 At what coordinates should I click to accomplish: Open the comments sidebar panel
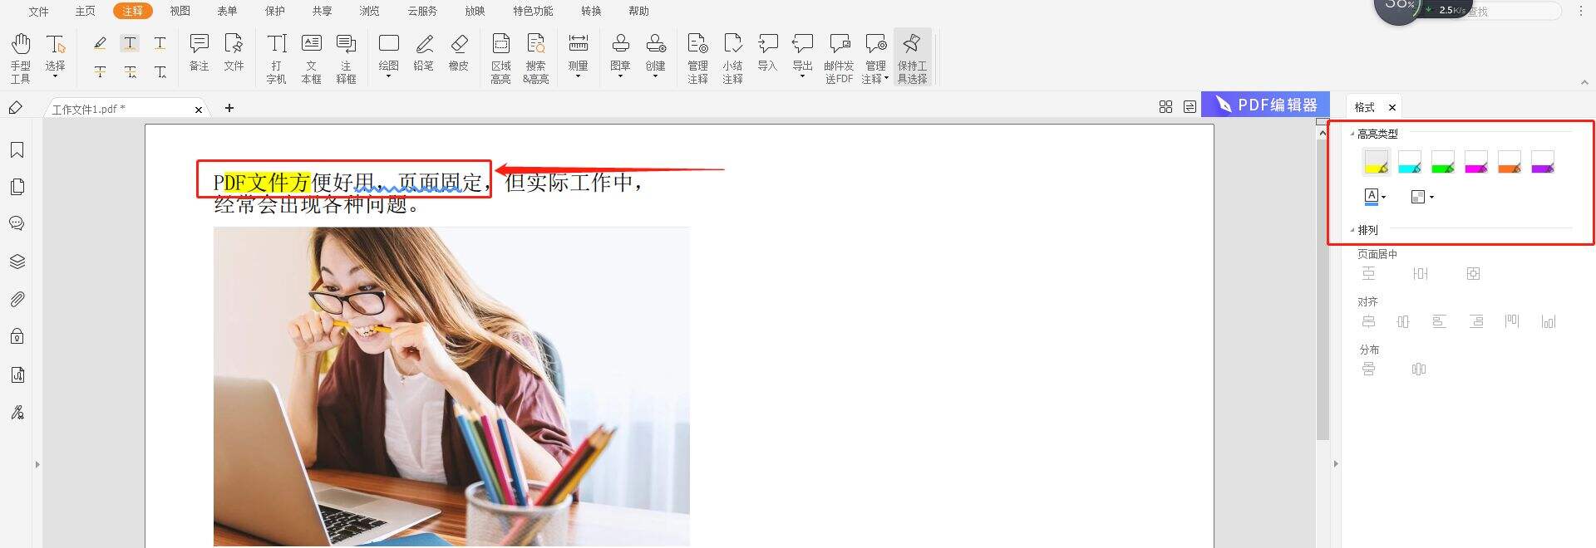coord(17,223)
